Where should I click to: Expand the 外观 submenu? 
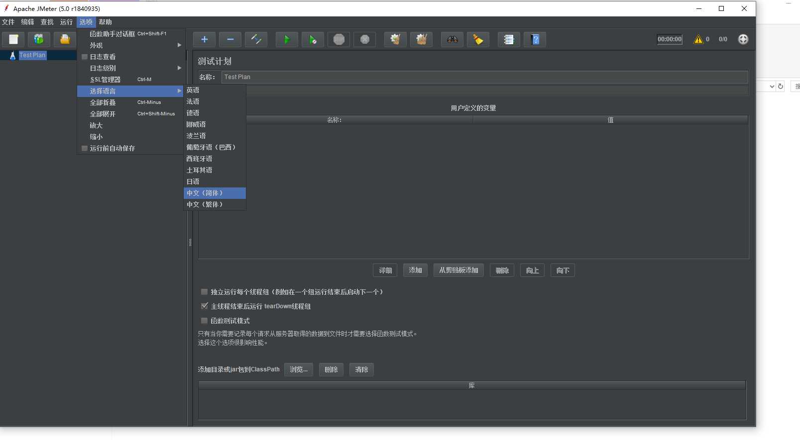tap(130, 45)
